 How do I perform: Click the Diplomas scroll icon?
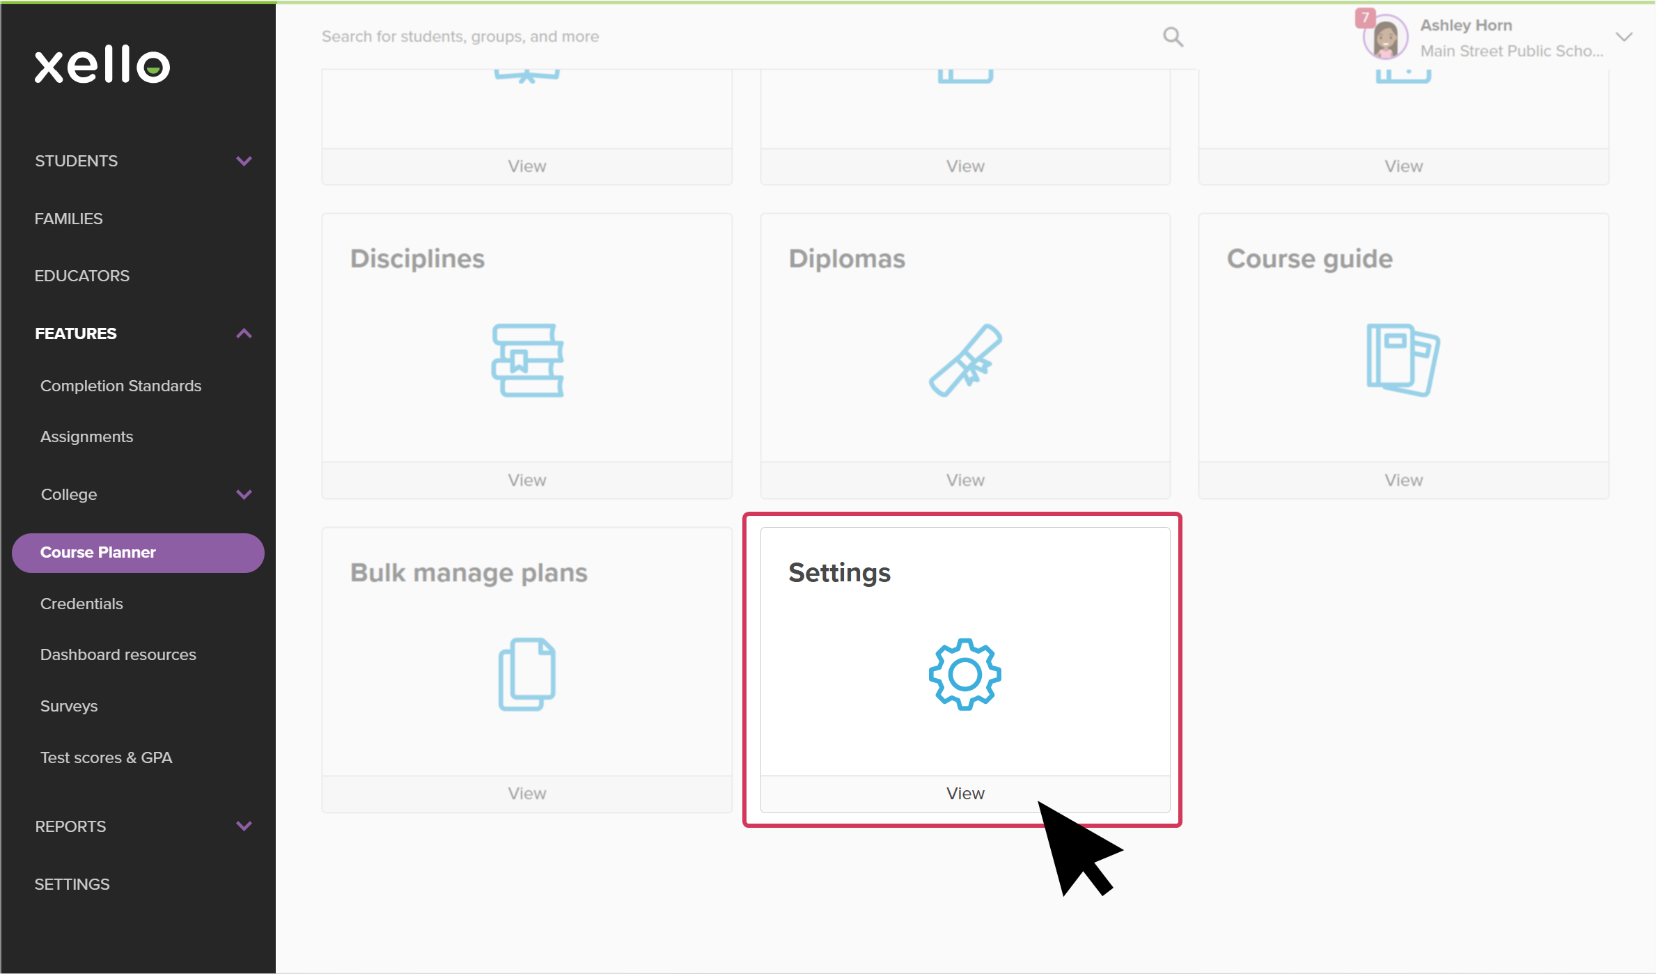coord(964,360)
